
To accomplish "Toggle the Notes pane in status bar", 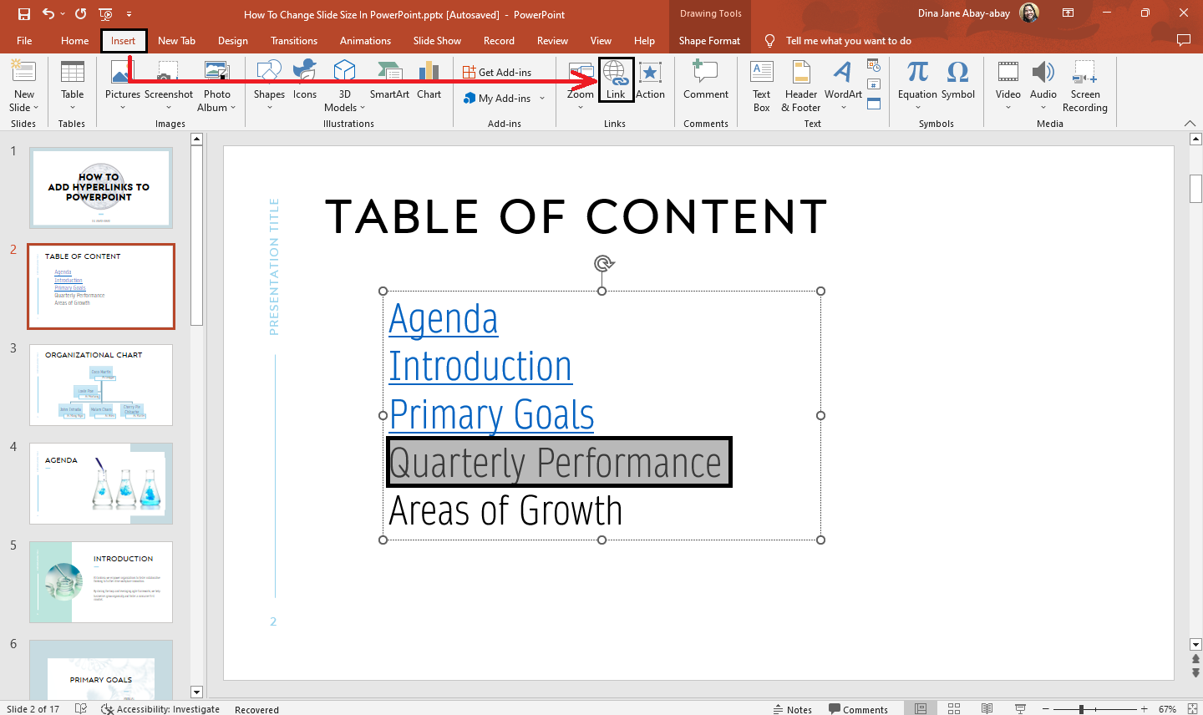I will pos(792,709).
